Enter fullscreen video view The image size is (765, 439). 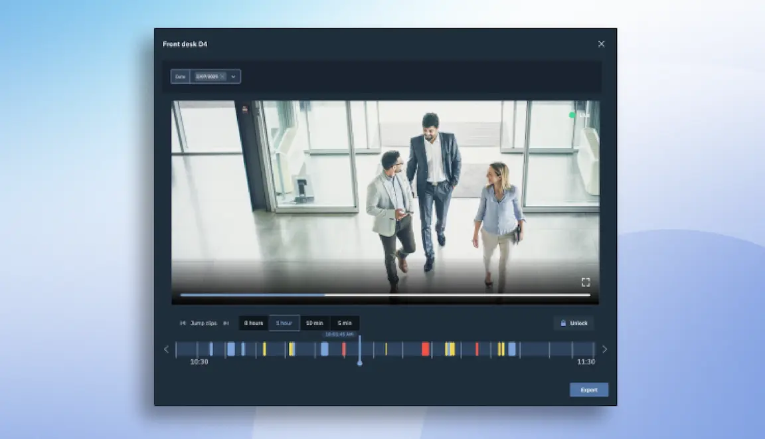click(x=586, y=282)
